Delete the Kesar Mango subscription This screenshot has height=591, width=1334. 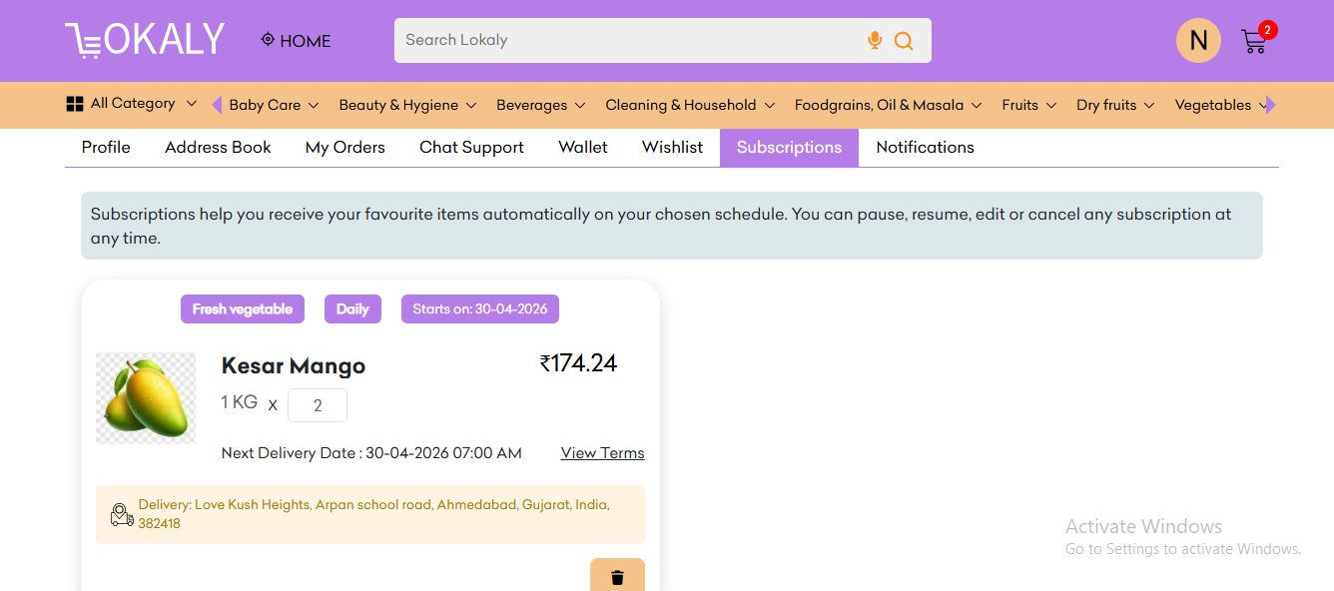tap(617, 576)
